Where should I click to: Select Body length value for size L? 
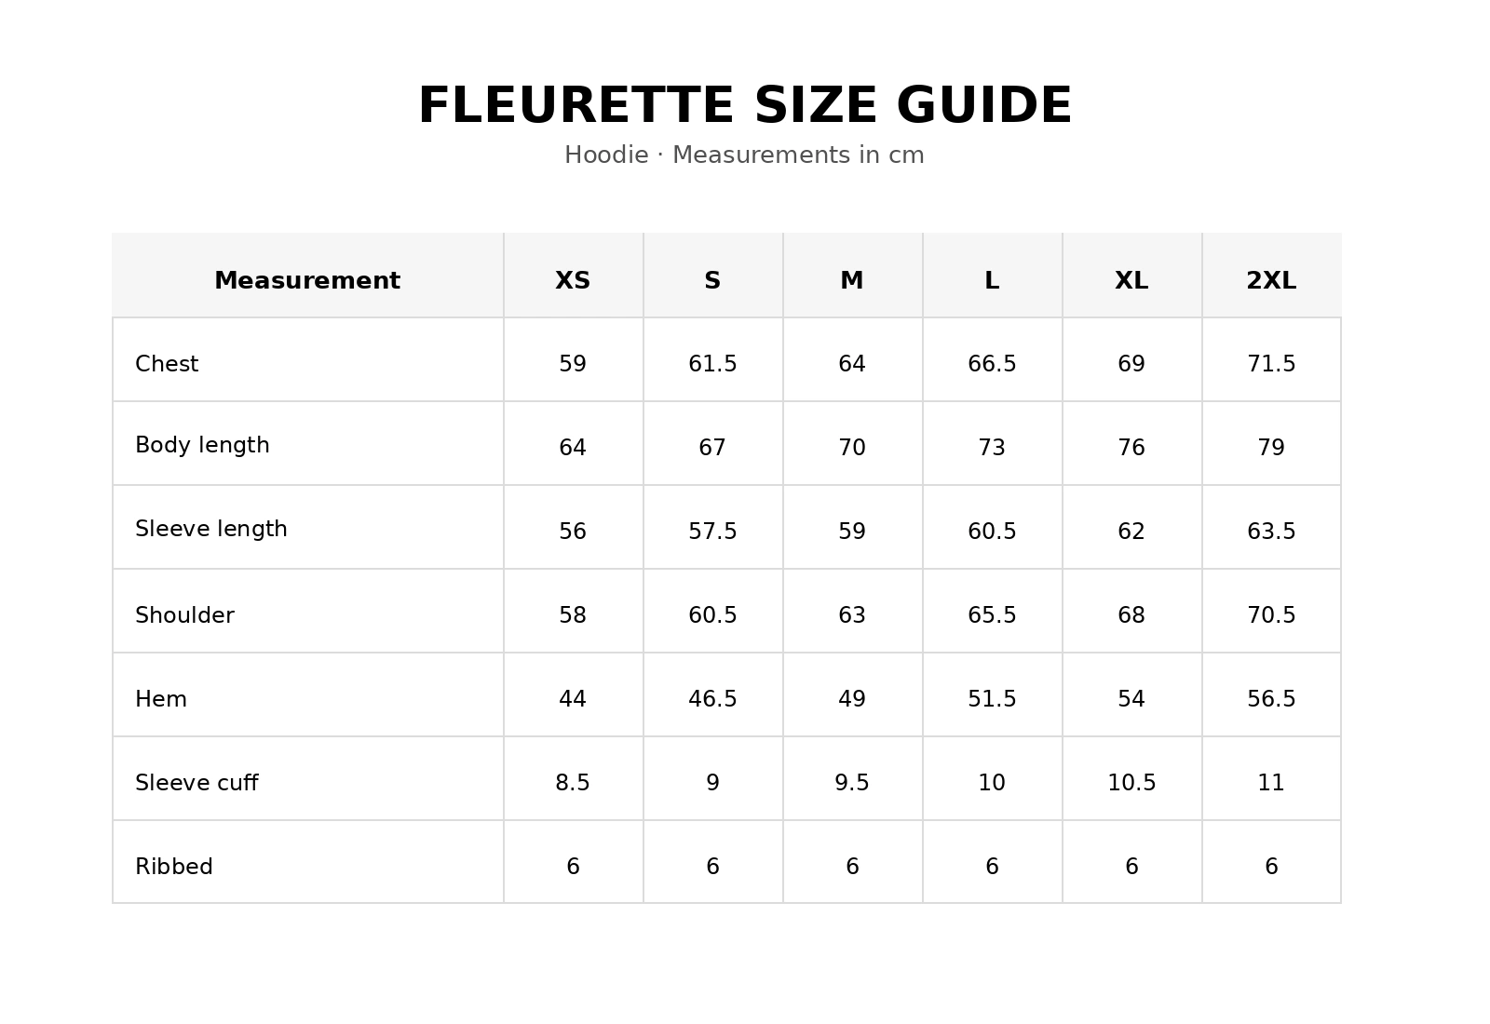(992, 448)
